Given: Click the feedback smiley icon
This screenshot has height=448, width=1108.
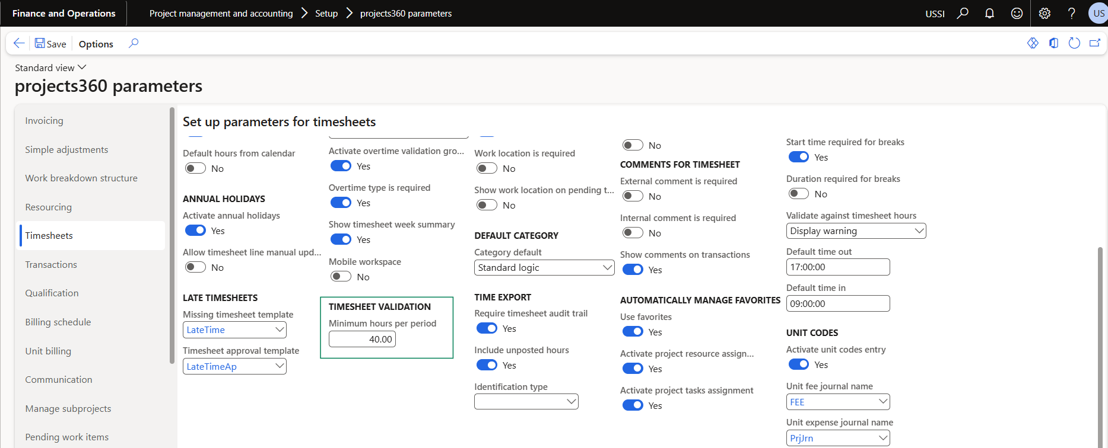Looking at the screenshot, I should point(1017,13).
